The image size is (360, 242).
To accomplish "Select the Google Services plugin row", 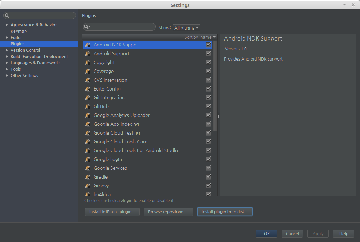I will click(147, 168).
